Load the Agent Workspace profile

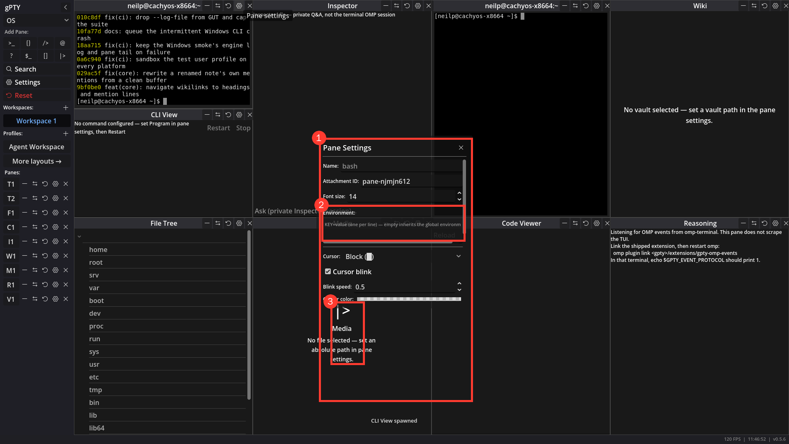tap(37, 147)
